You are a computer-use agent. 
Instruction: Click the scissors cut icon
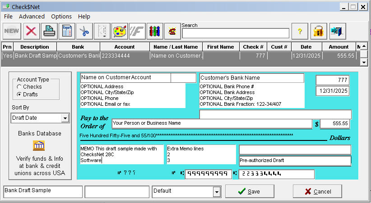[84, 31]
